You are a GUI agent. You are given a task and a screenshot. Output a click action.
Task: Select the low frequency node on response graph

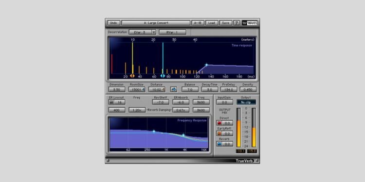(x=154, y=131)
